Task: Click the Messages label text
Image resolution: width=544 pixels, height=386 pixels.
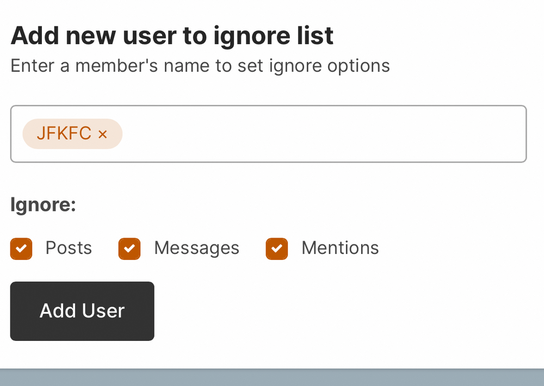Action: tap(196, 248)
